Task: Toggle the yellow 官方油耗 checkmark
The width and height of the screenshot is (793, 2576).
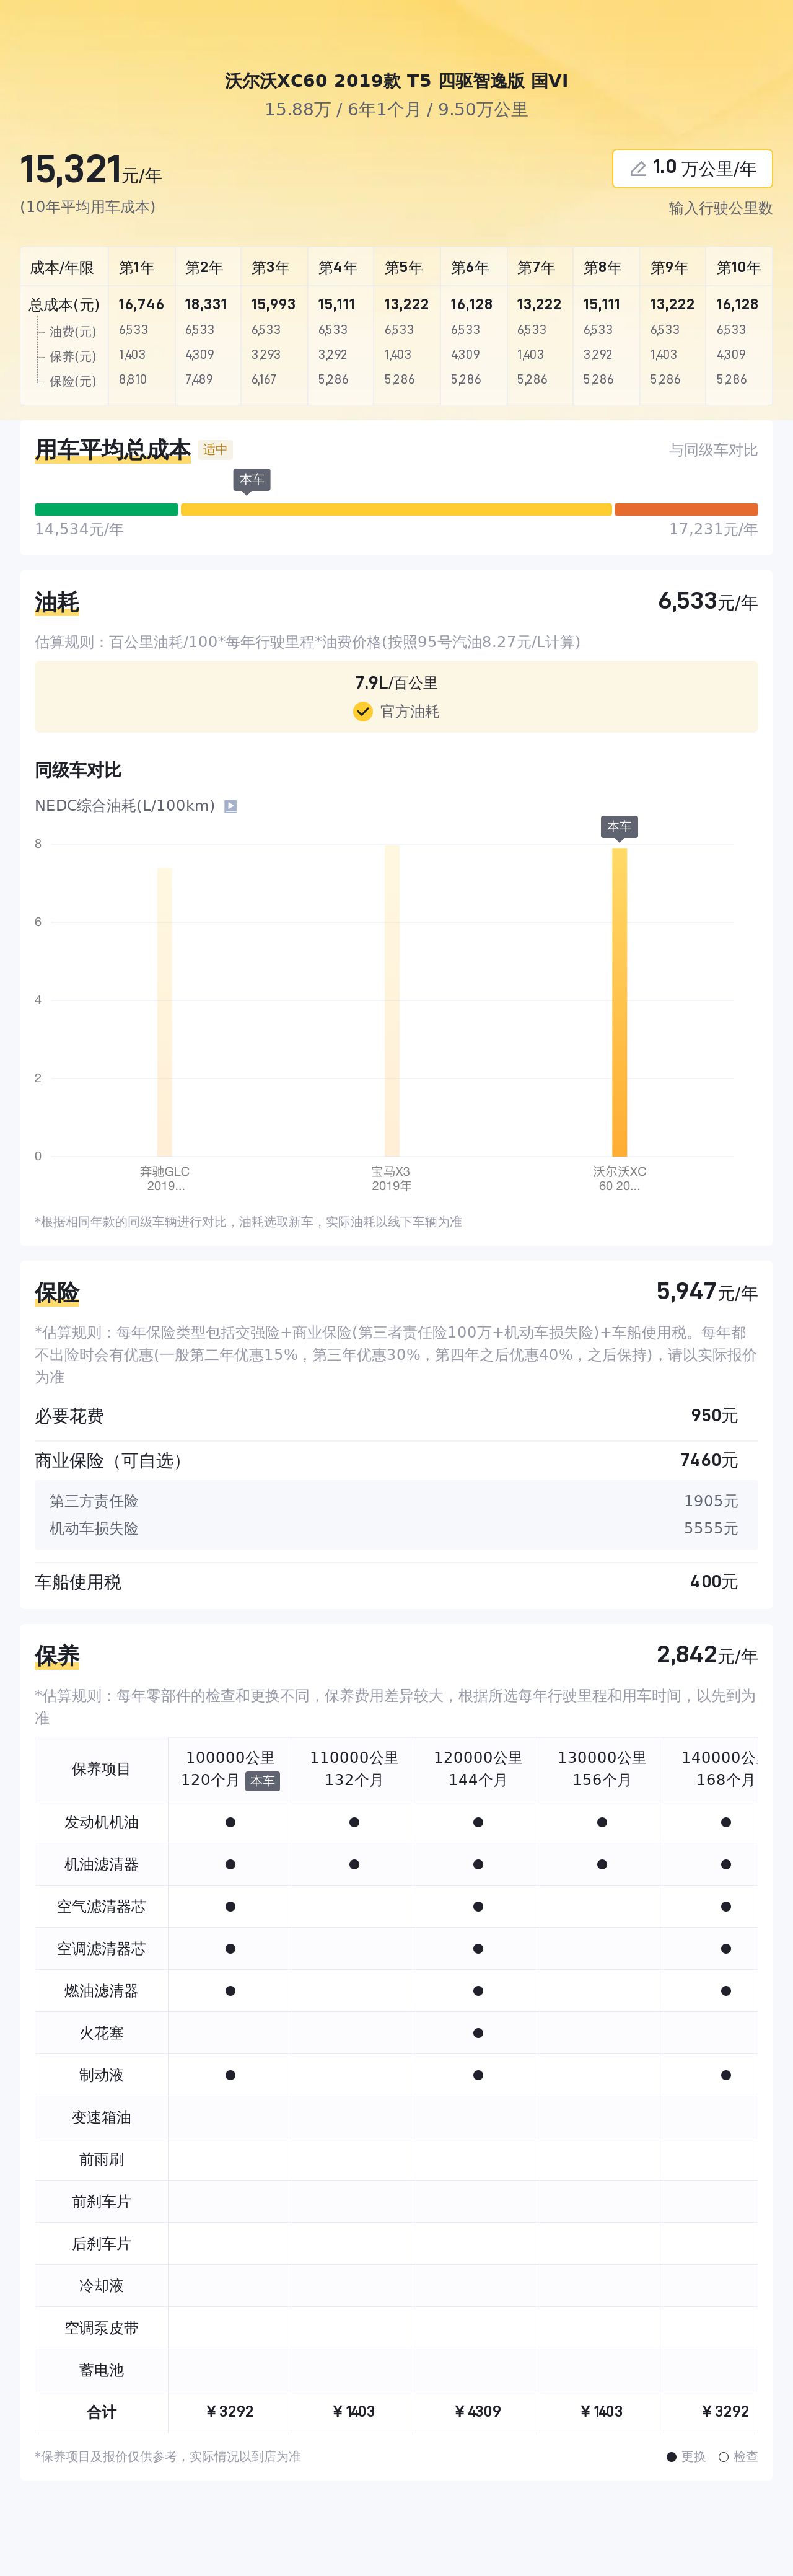Action: pyautogui.click(x=363, y=711)
